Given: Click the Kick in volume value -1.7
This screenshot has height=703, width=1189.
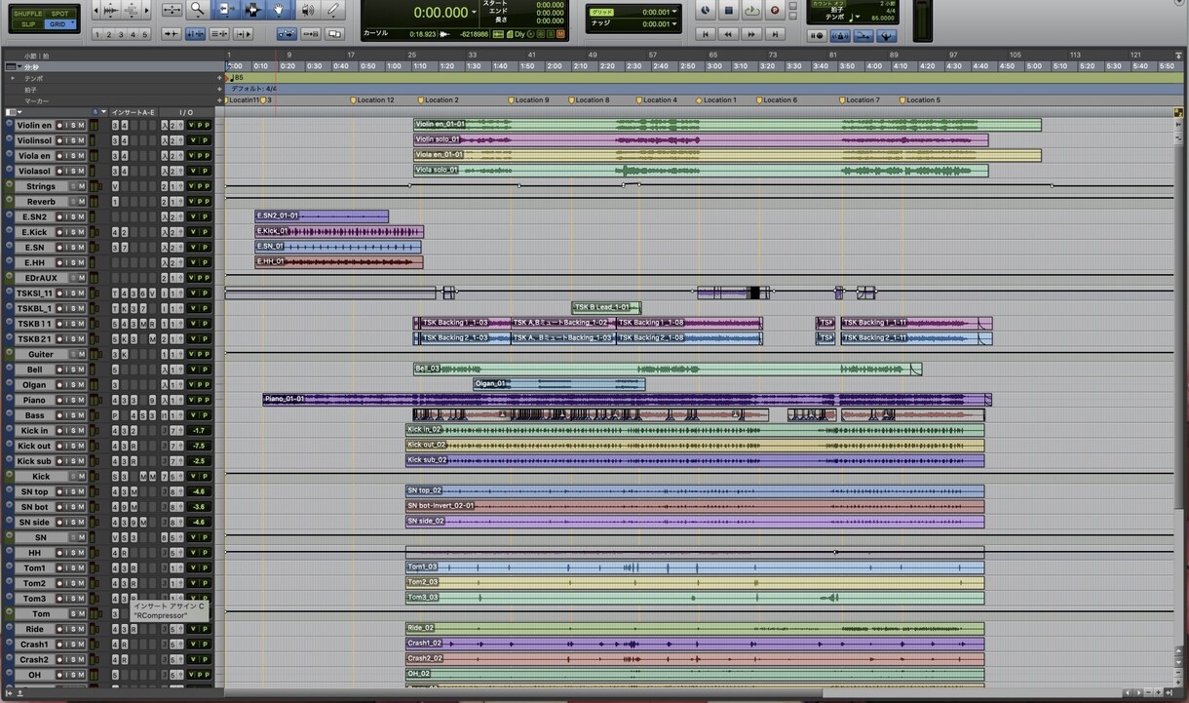Looking at the screenshot, I should (x=199, y=431).
